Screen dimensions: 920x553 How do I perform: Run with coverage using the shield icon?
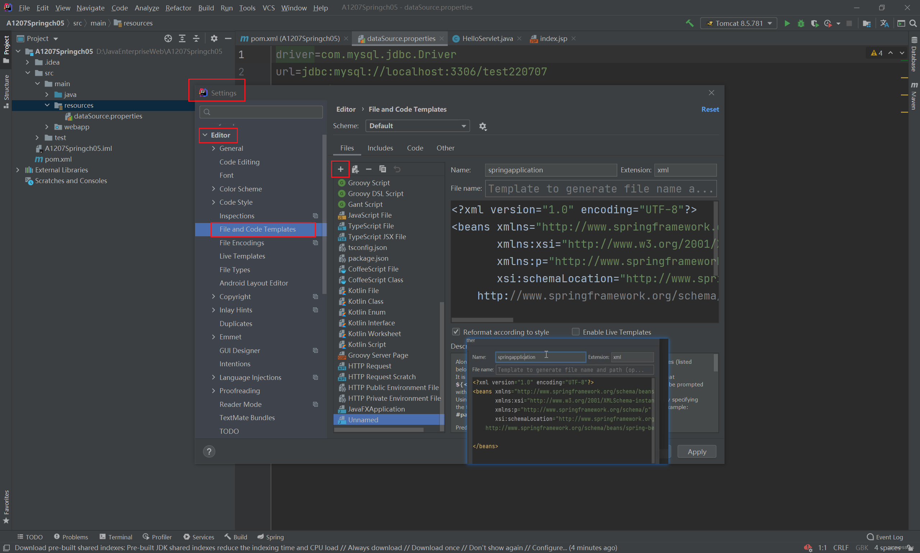click(814, 23)
